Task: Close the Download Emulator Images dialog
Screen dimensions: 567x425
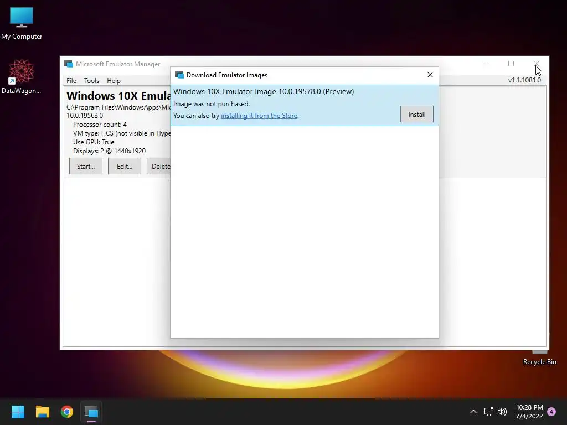Action: click(x=430, y=75)
